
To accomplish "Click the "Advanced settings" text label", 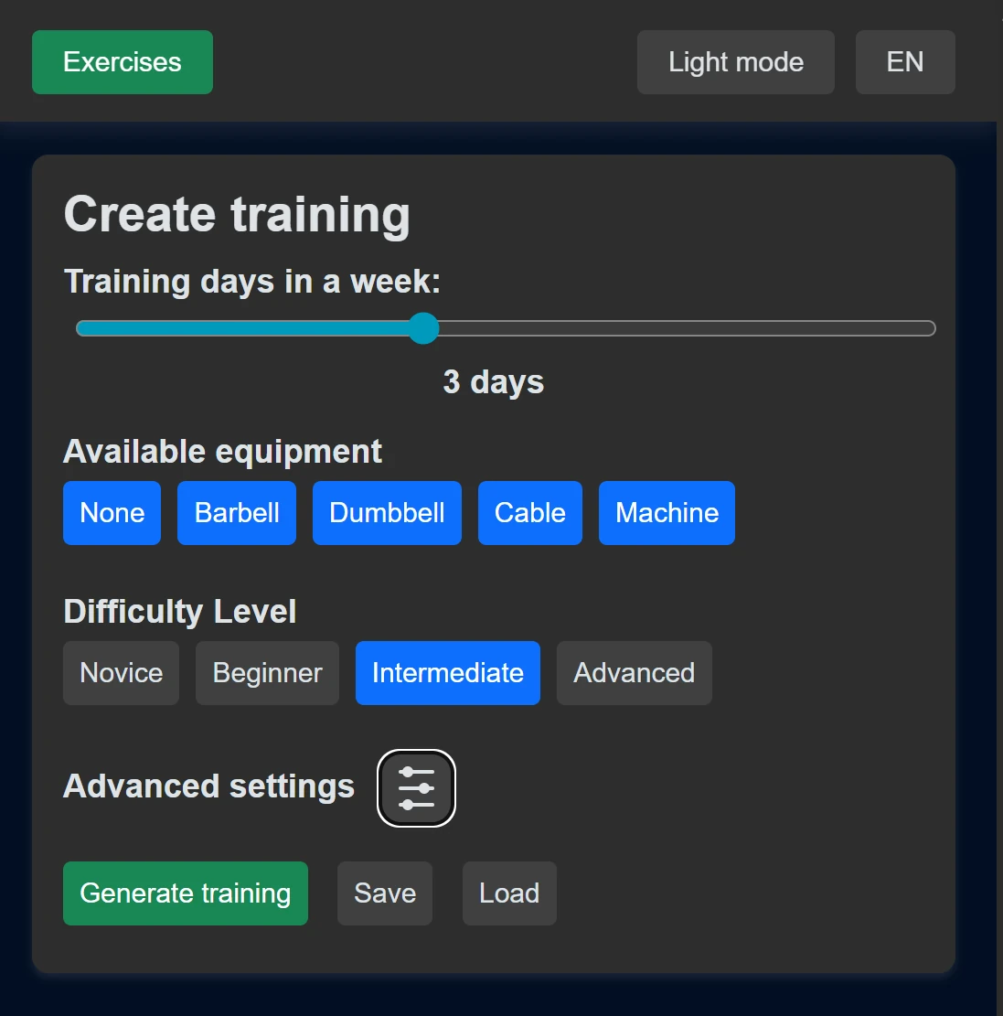I will (208, 786).
